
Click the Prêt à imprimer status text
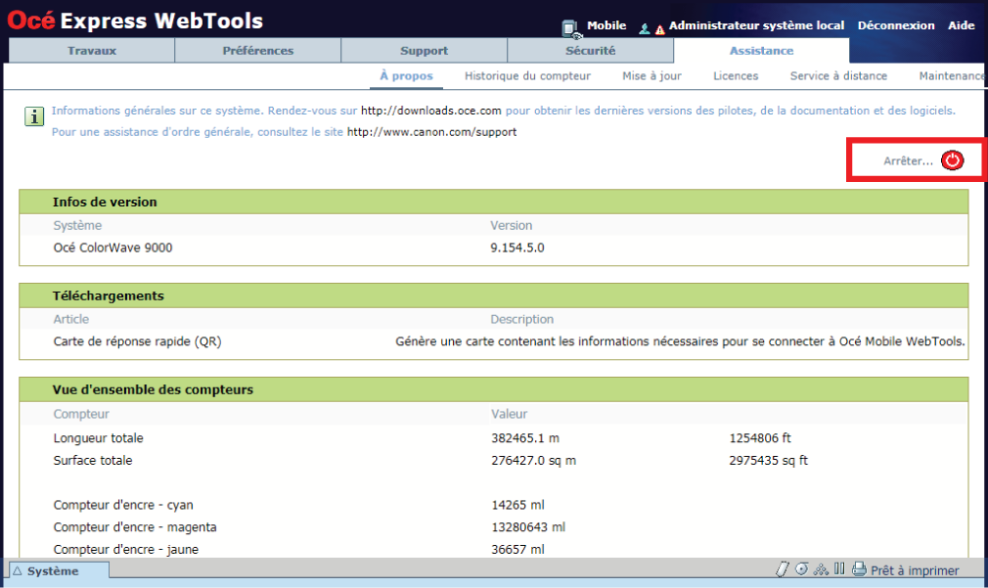[x=915, y=569]
